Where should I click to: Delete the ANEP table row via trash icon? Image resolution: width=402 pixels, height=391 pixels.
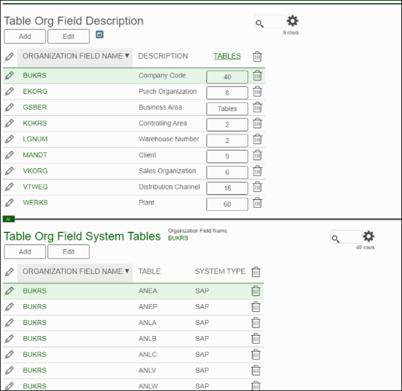tap(256, 307)
